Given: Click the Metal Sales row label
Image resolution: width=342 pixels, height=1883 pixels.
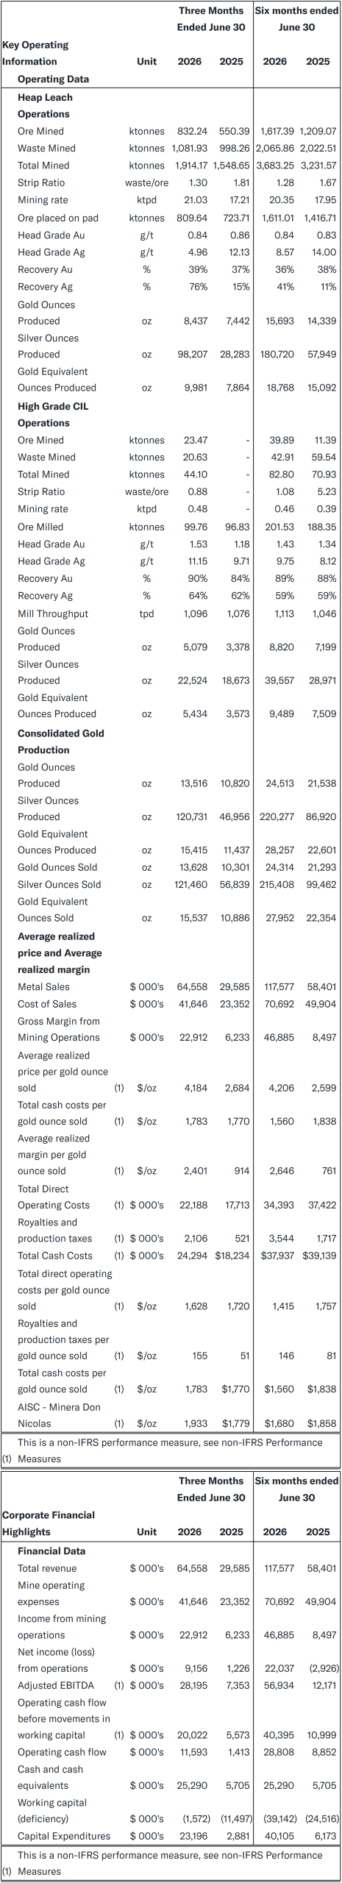Looking at the screenshot, I should coord(44,987).
